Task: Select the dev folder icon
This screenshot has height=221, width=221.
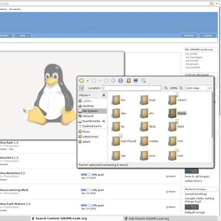Action: (x=116, y=113)
